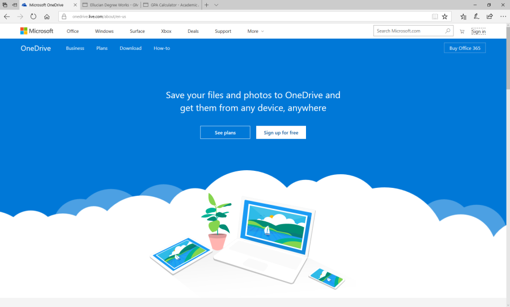This screenshot has width=510, height=307.
Task: Switch to Ellucian Degree Works tab
Action: coord(110,5)
